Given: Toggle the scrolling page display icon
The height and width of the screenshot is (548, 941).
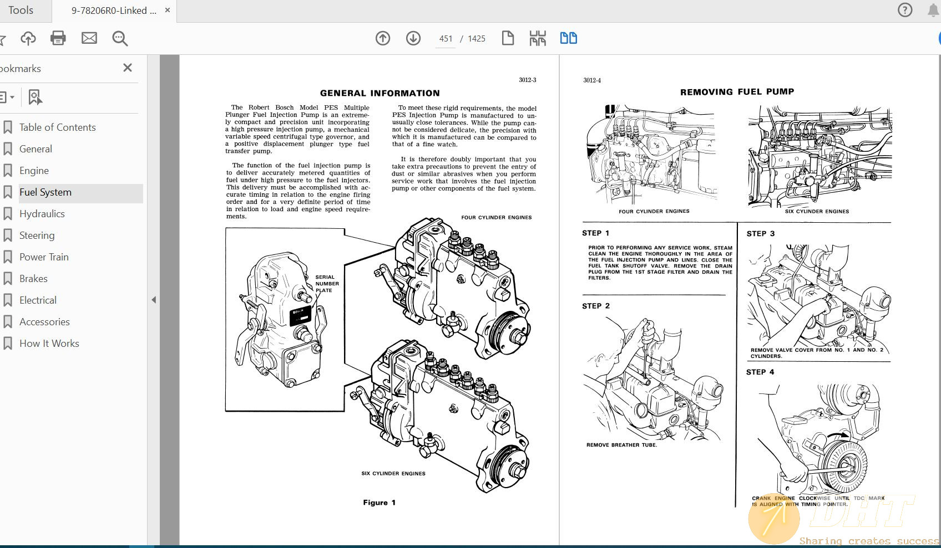Looking at the screenshot, I should click(x=538, y=38).
